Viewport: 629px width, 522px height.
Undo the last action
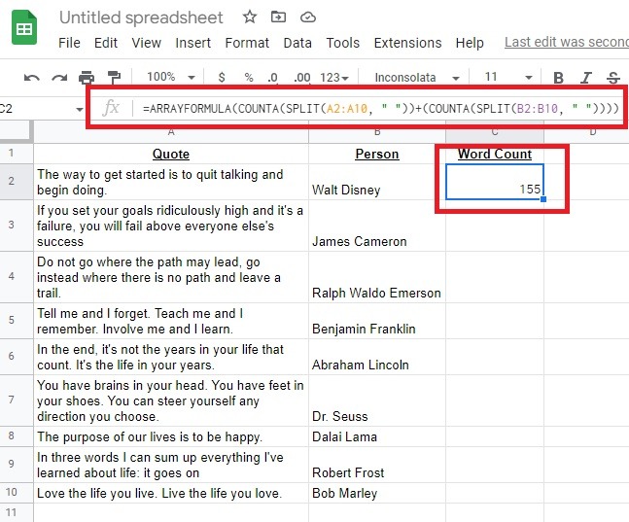coord(32,77)
